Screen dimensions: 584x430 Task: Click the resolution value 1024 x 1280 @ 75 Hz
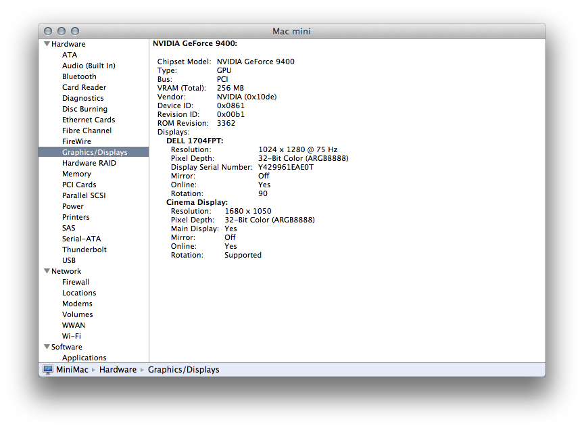(x=298, y=149)
